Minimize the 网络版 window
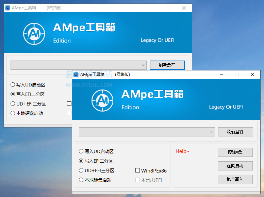Viewport: 264px width, 197px height. (221, 75)
